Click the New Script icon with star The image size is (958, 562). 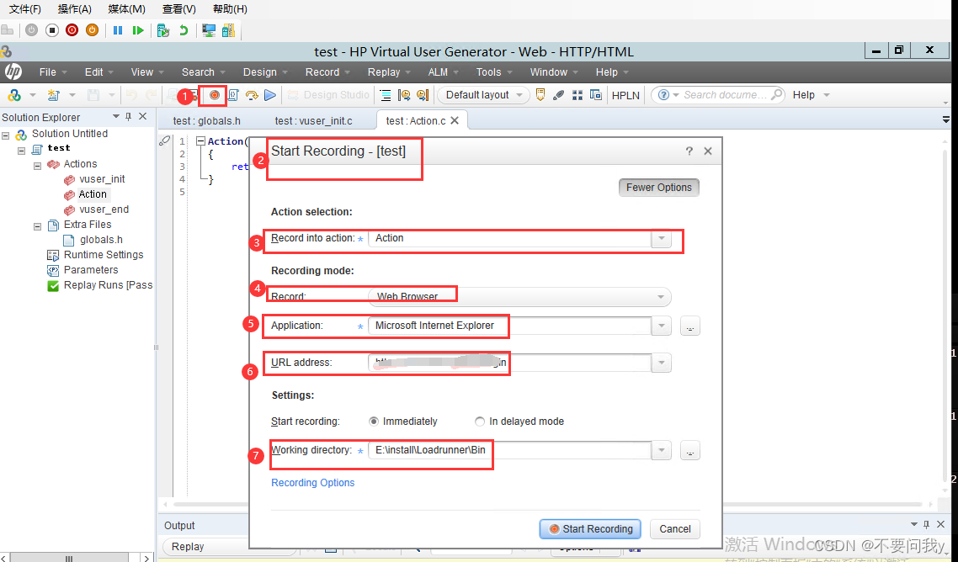(54, 95)
